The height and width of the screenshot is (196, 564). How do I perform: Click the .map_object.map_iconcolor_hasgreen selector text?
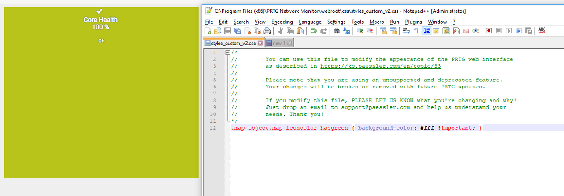coord(289,128)
